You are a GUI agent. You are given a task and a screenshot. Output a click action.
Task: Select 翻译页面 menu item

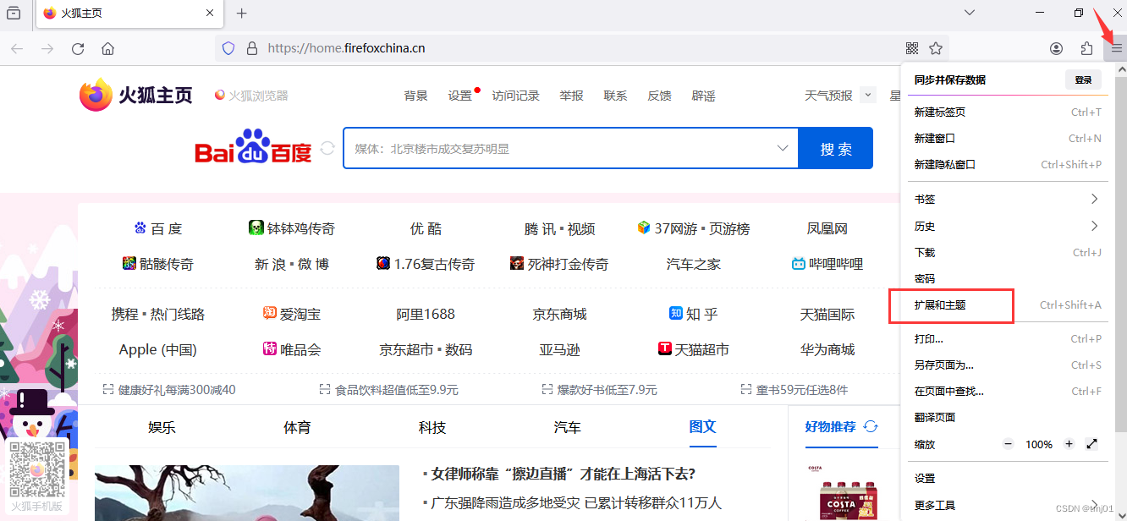(x=1007, y=417)
